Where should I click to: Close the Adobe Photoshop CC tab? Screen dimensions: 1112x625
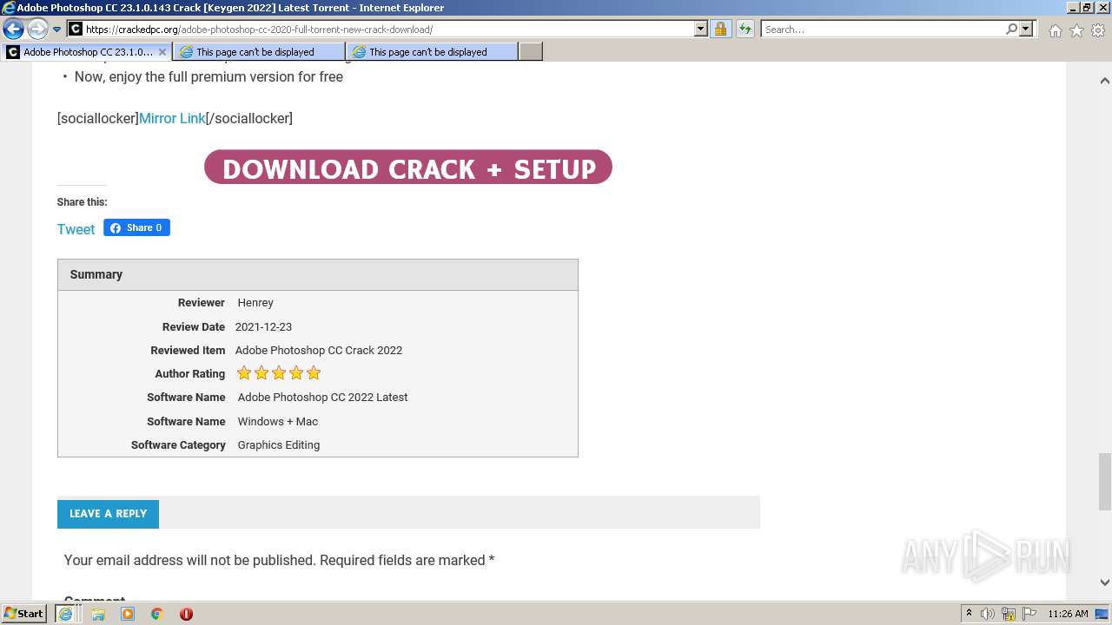pos(162,52)
